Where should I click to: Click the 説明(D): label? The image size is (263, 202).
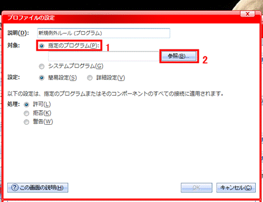[18, 33]
